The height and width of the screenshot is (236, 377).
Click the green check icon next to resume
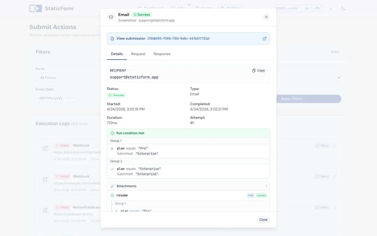tap(112, 195)
